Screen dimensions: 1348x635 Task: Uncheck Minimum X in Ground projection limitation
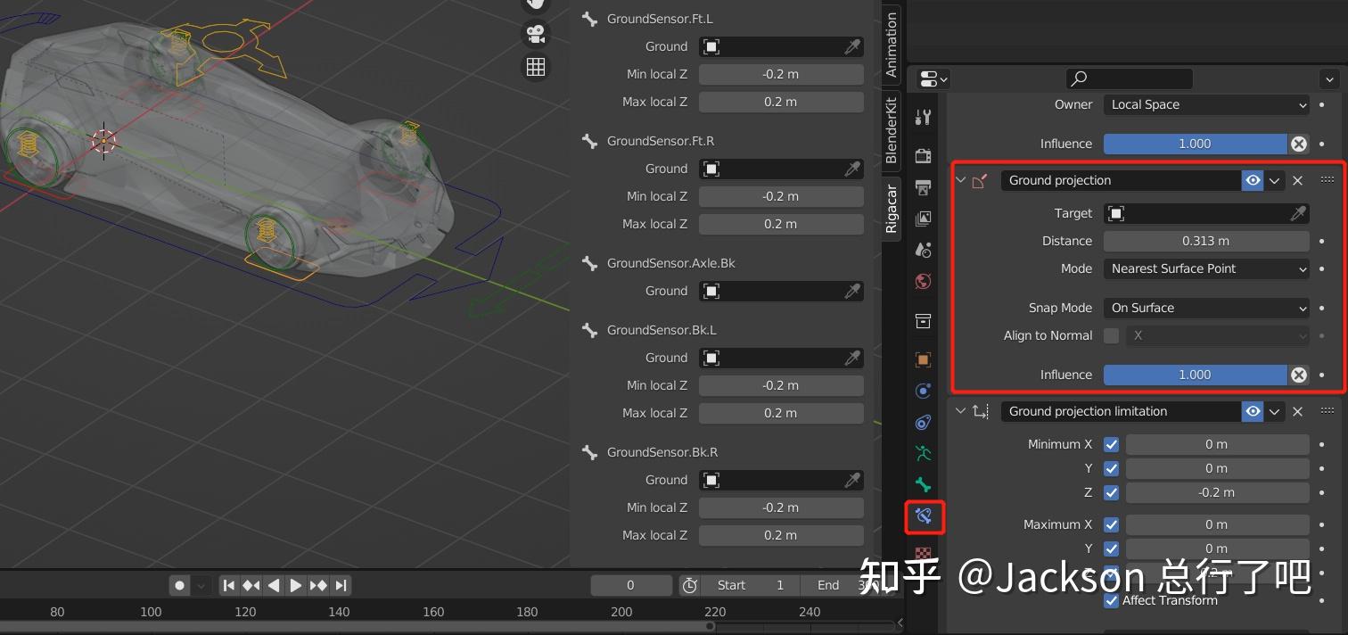pyautogui.click(x=1111, y=444)
